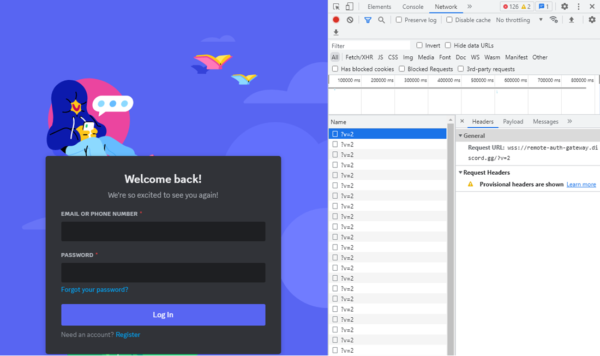600x356 pixels.
Task: Clear the network log
Action: point(350,20)
